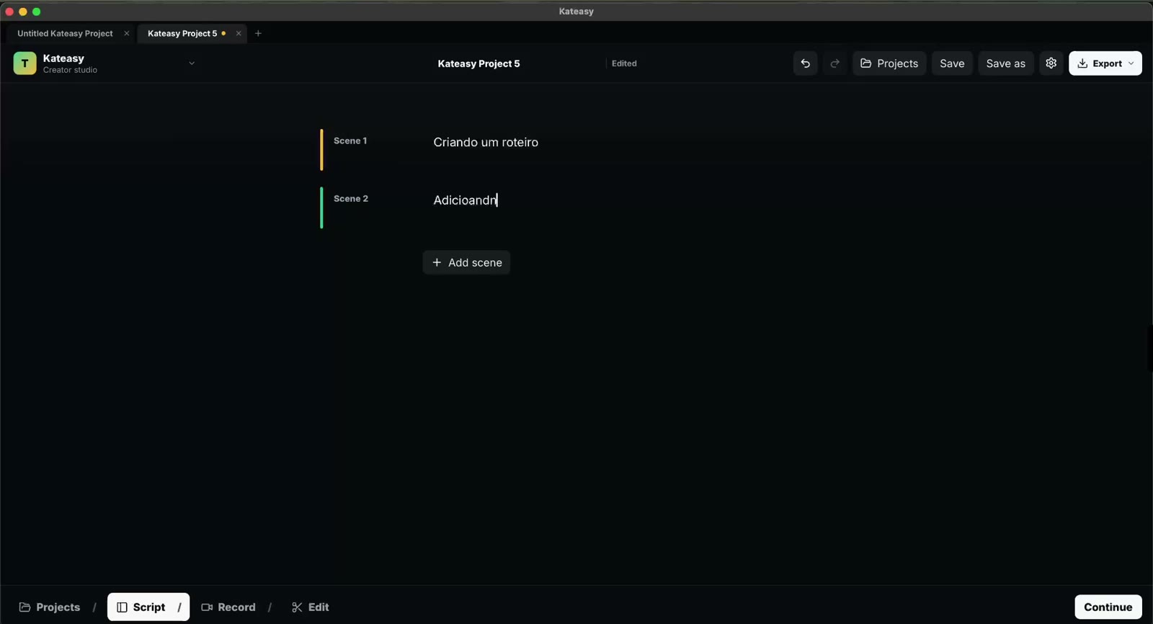Click the green Scene 2 color bar
The height and width of the screenshot is (624, 1153).
tap(321, 208)
